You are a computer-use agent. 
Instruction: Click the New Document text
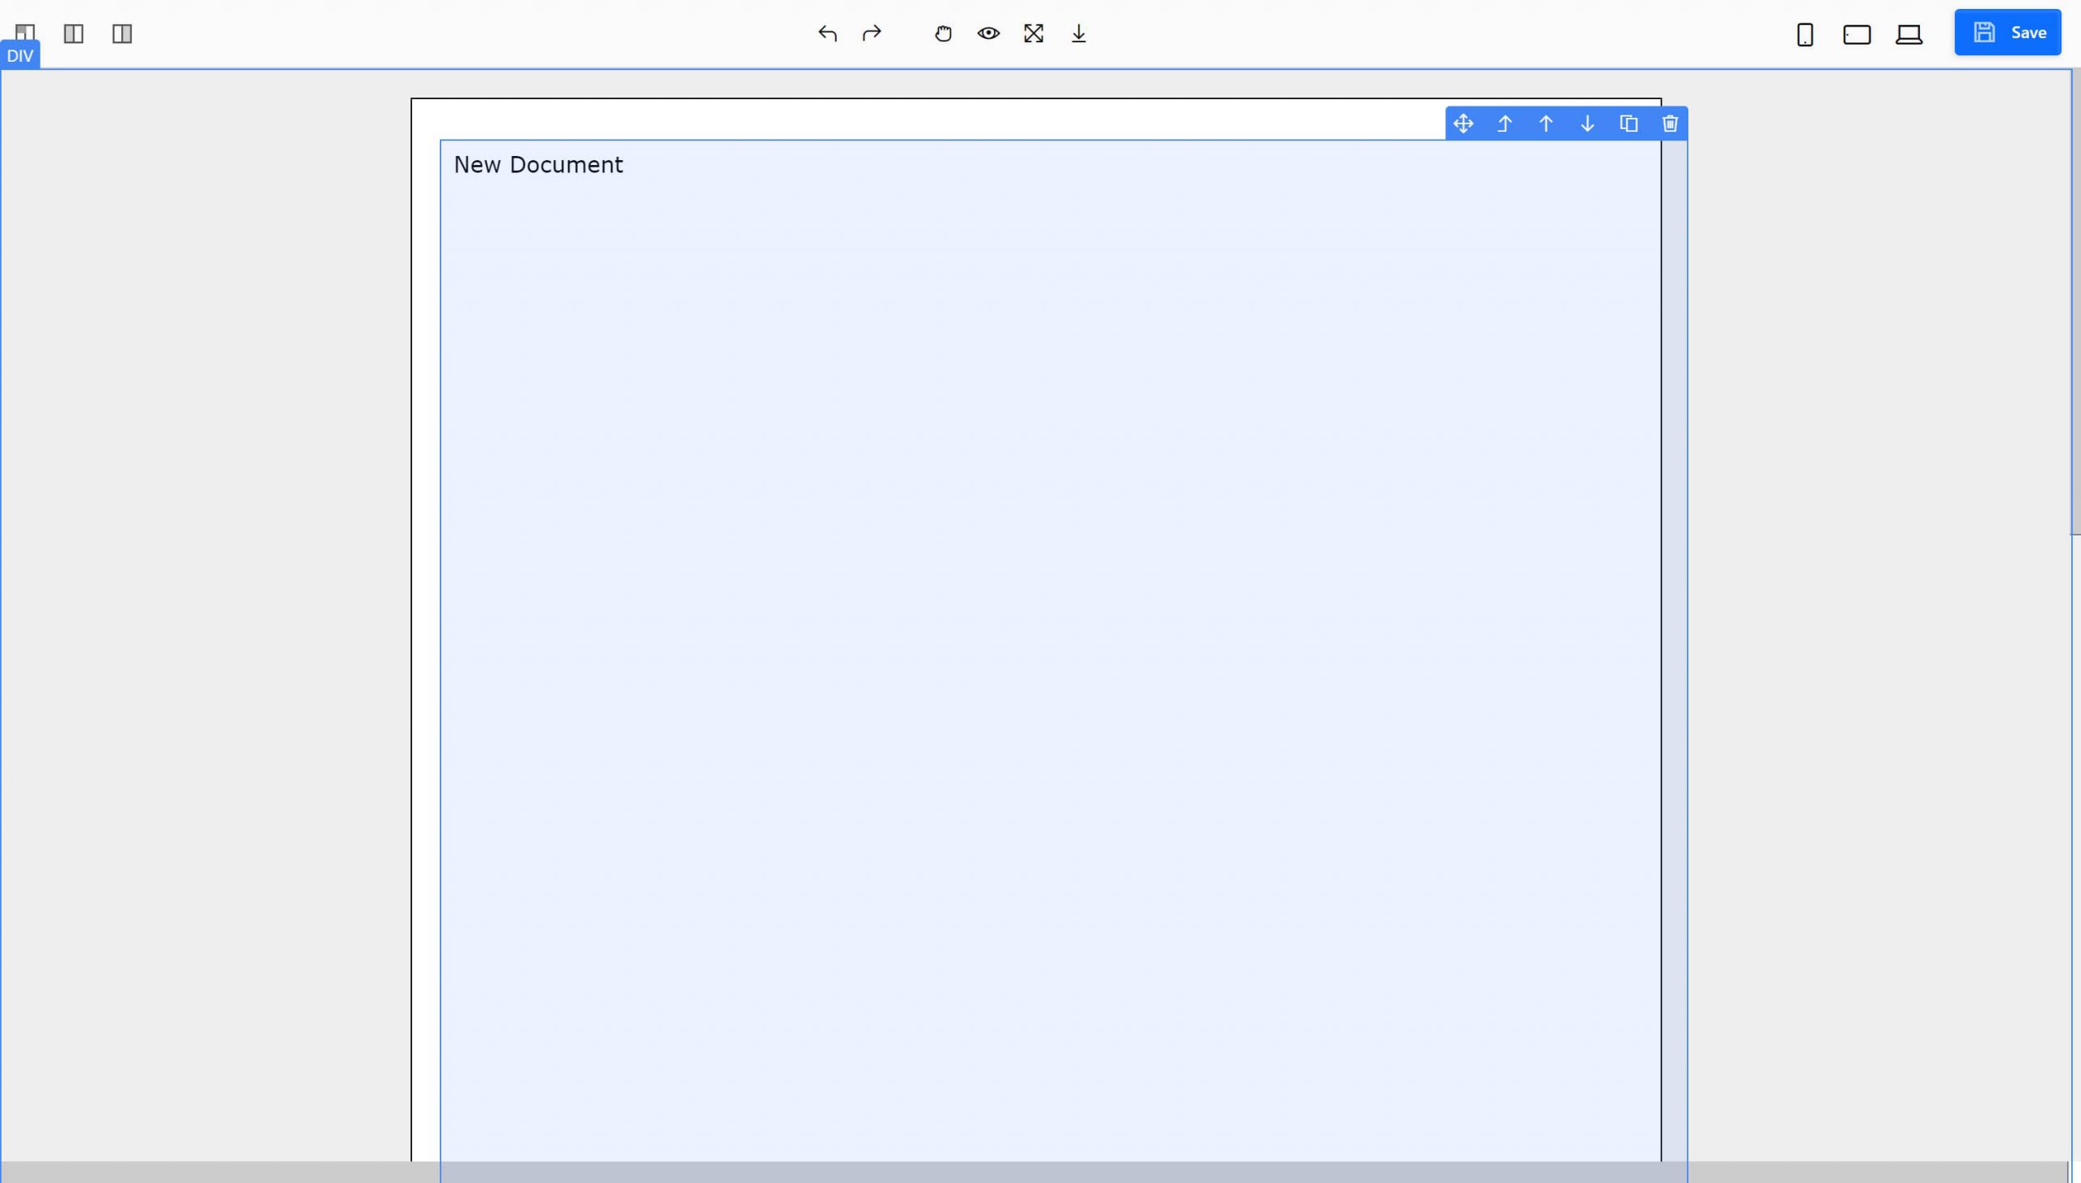tap(538, 165)
